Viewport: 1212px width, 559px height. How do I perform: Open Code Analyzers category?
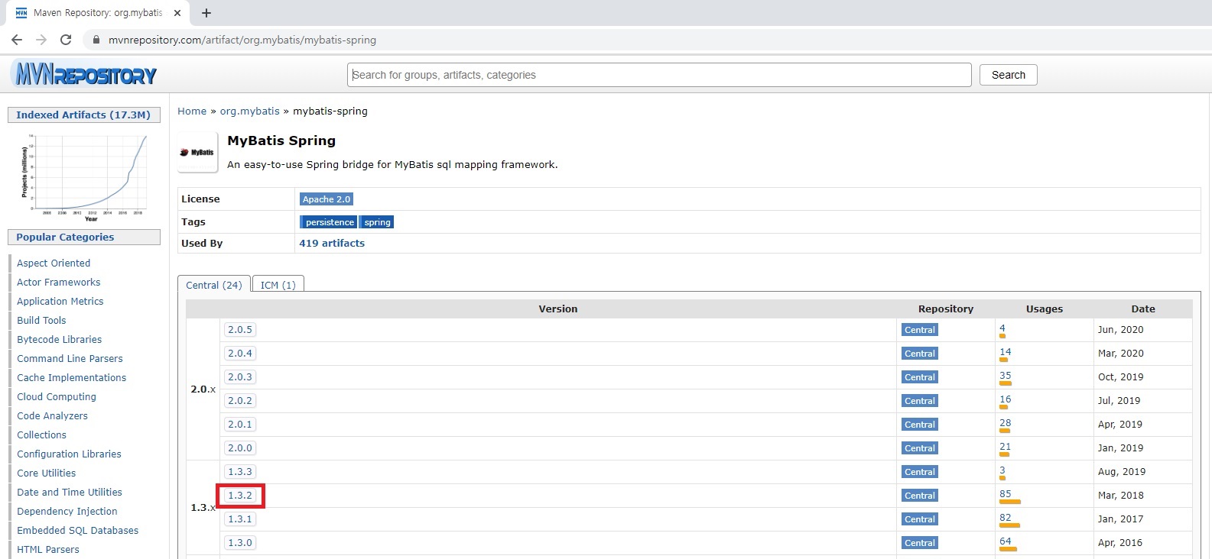click(x=52, y=416)
